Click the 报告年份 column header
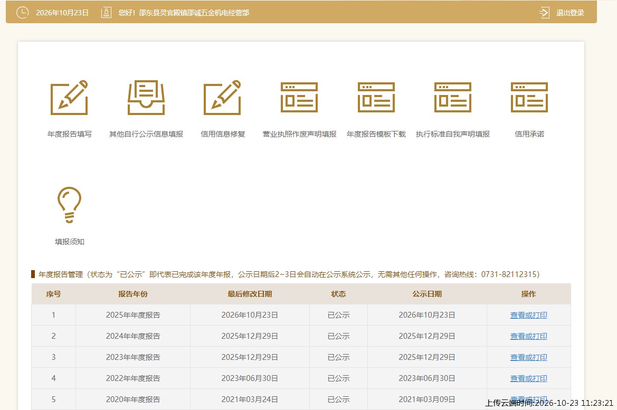 point(133,294)
